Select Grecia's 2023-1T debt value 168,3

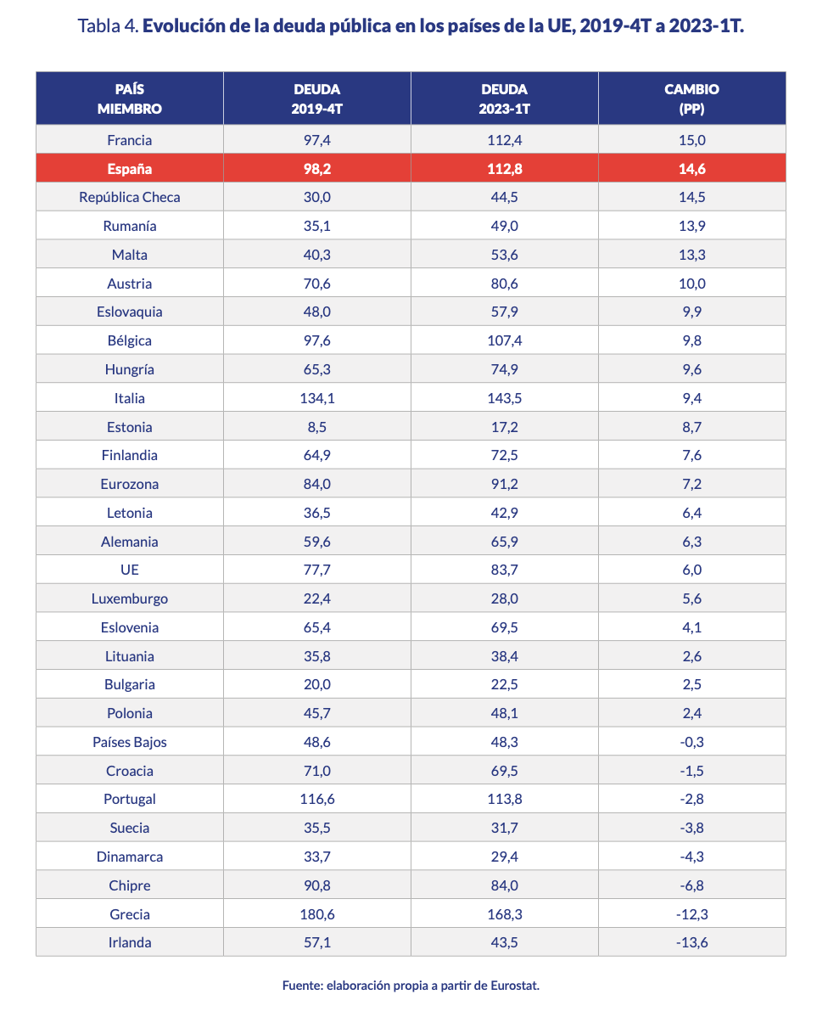(x=504, y=914)
